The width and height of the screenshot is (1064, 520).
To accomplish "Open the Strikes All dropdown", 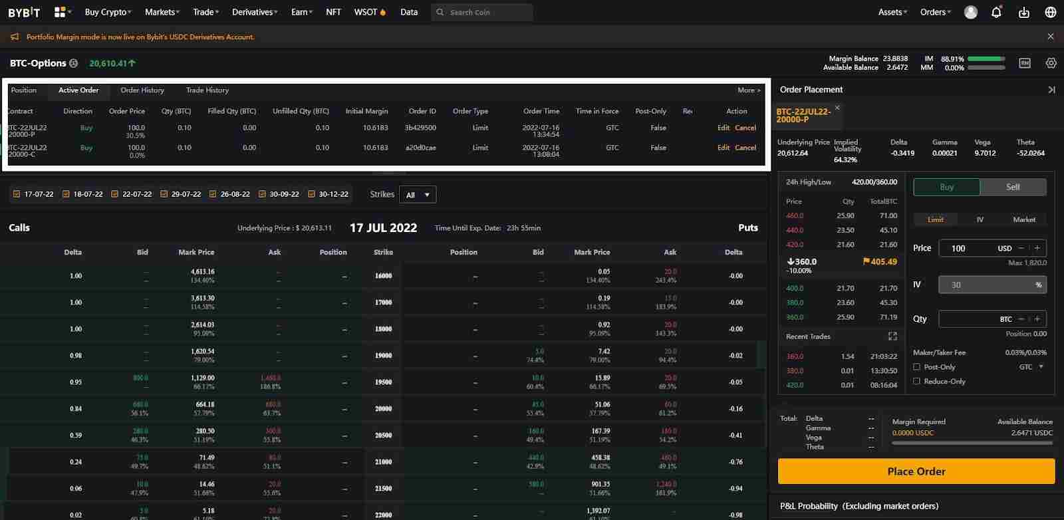I will (x=418, y=195).
